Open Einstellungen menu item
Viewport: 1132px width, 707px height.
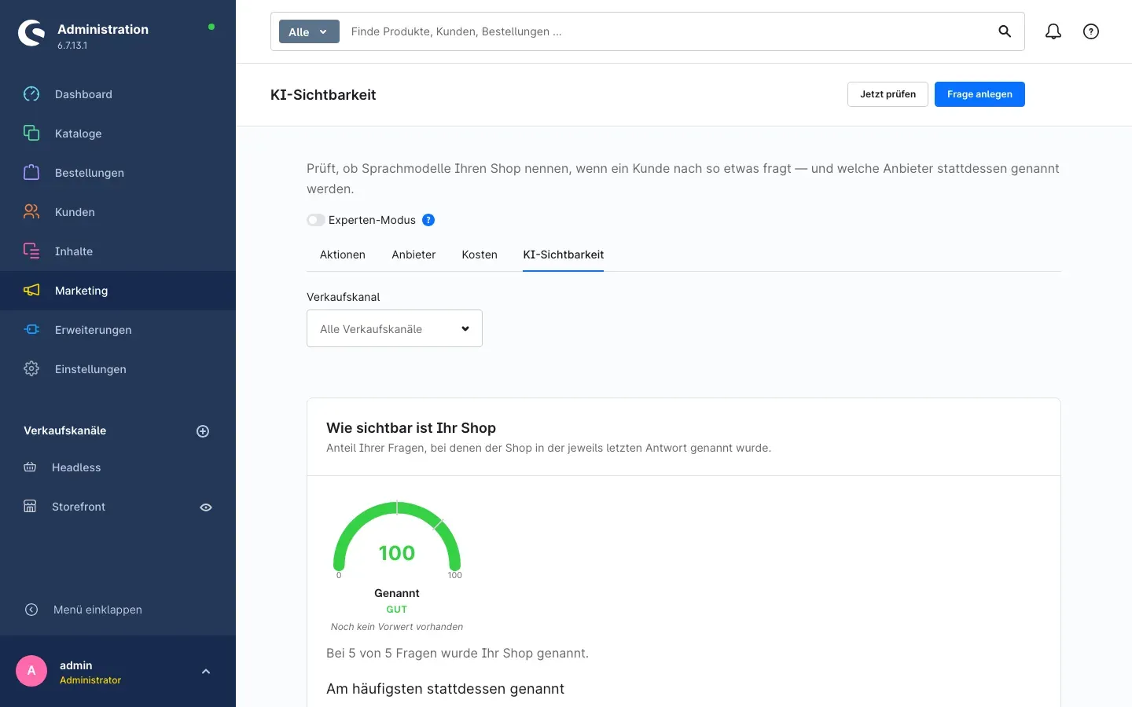click(118, 369)
